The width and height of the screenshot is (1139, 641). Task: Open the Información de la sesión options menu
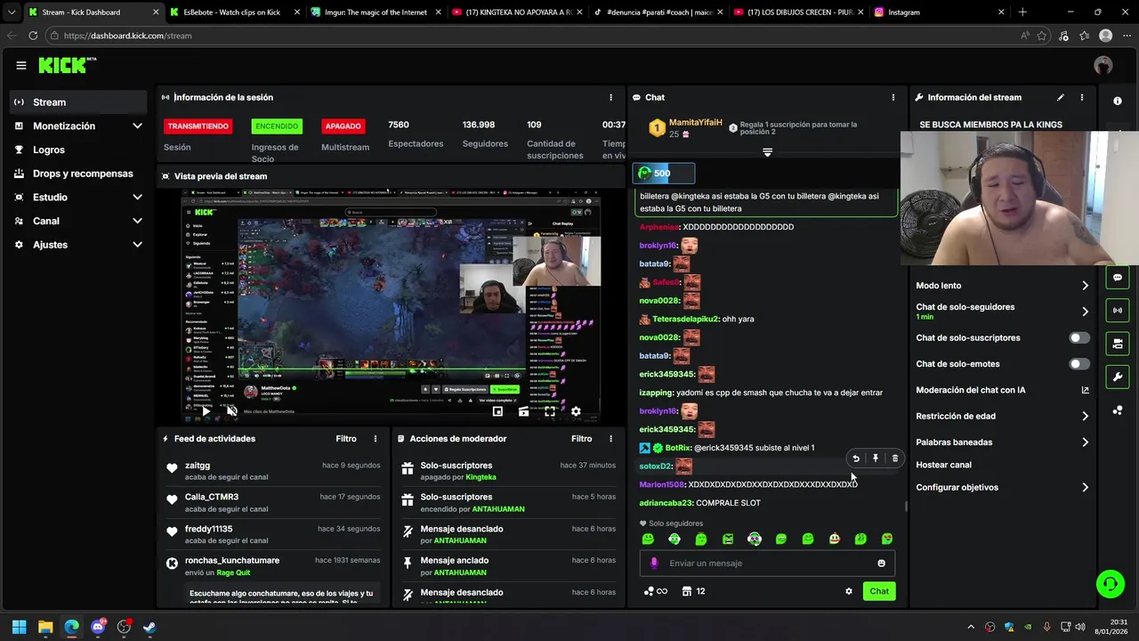pyautogui.click(x=610, y=97)
